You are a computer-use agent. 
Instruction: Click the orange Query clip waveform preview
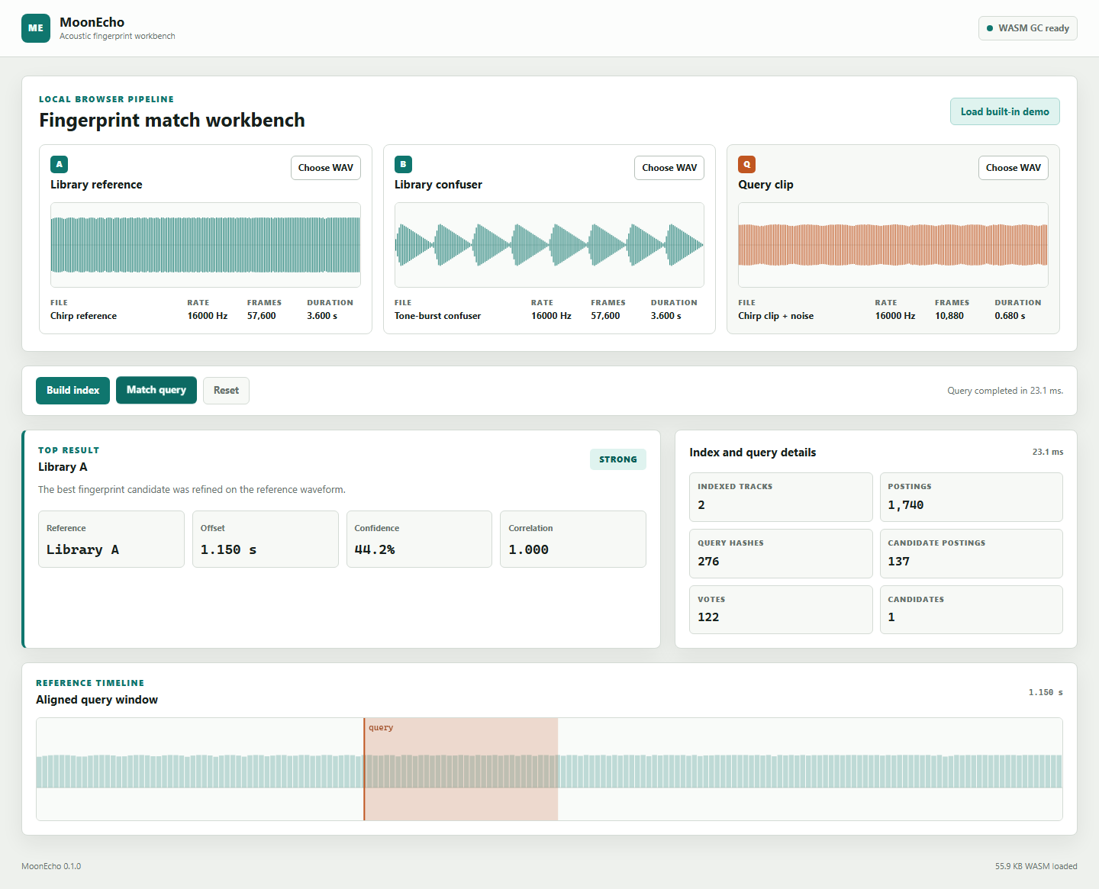pos(893,245)
